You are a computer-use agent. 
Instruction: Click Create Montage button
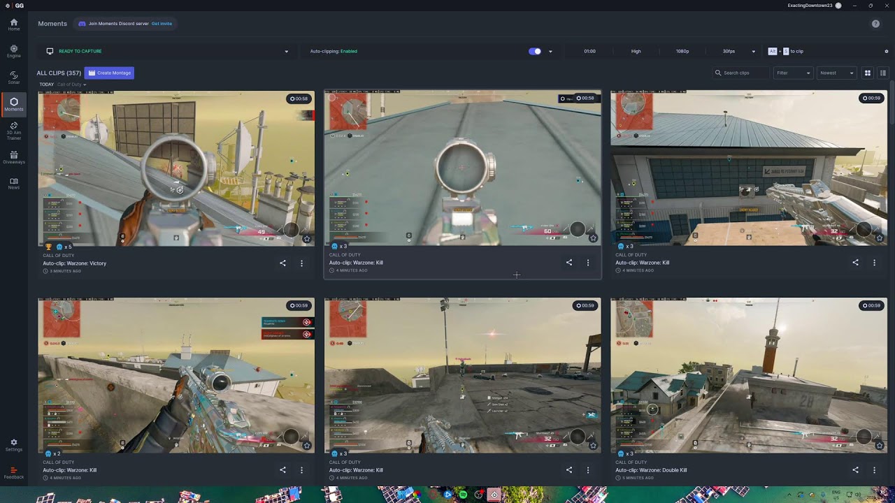click(x=109, y=73)
